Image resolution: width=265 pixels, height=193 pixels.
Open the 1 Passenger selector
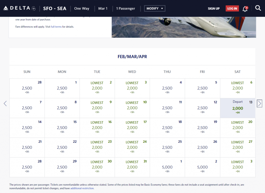point(126,8)
